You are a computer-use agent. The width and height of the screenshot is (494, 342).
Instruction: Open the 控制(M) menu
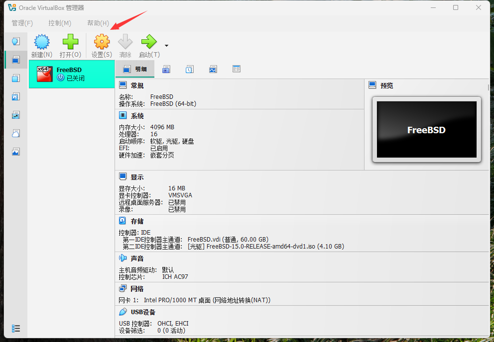(60, 23)
